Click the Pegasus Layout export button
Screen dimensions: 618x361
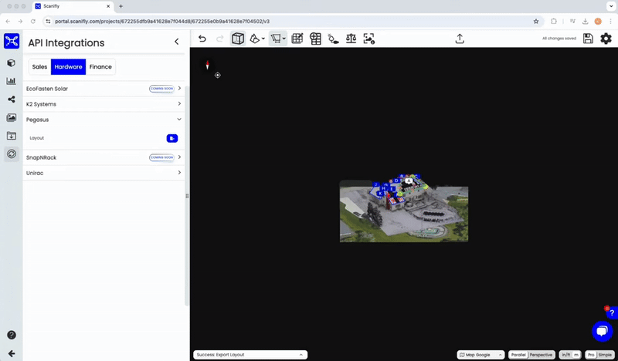click(172, 138)
